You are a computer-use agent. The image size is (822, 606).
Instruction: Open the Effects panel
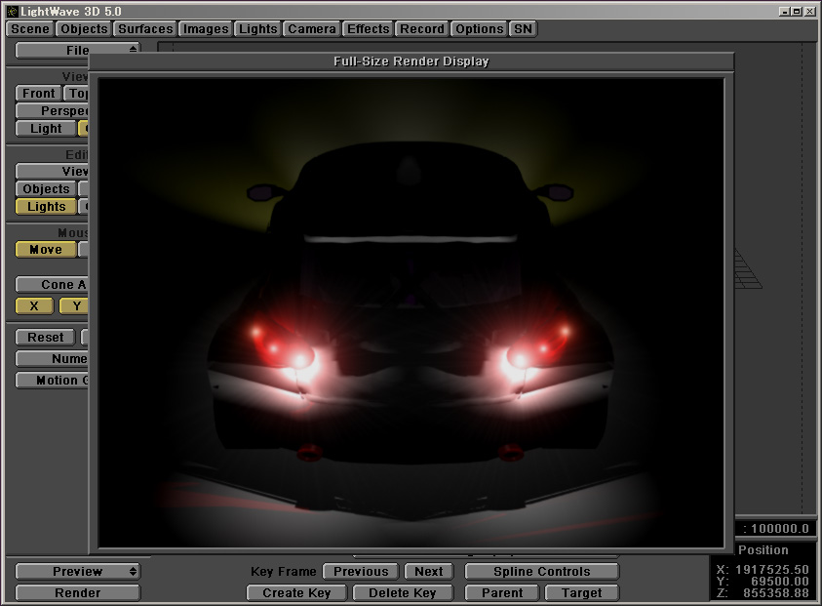coord(369,29)
